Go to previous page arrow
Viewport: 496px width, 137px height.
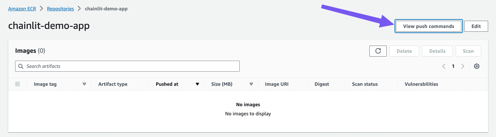coord(444,66)
